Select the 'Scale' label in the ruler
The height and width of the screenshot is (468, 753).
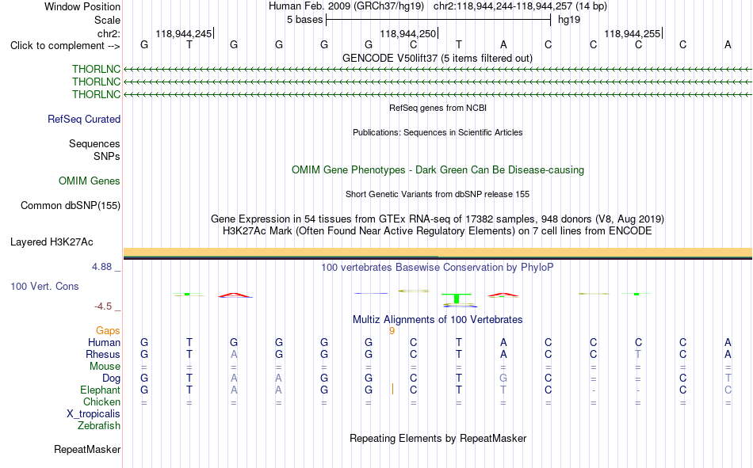pyautogui.click(x=107, y=20)
